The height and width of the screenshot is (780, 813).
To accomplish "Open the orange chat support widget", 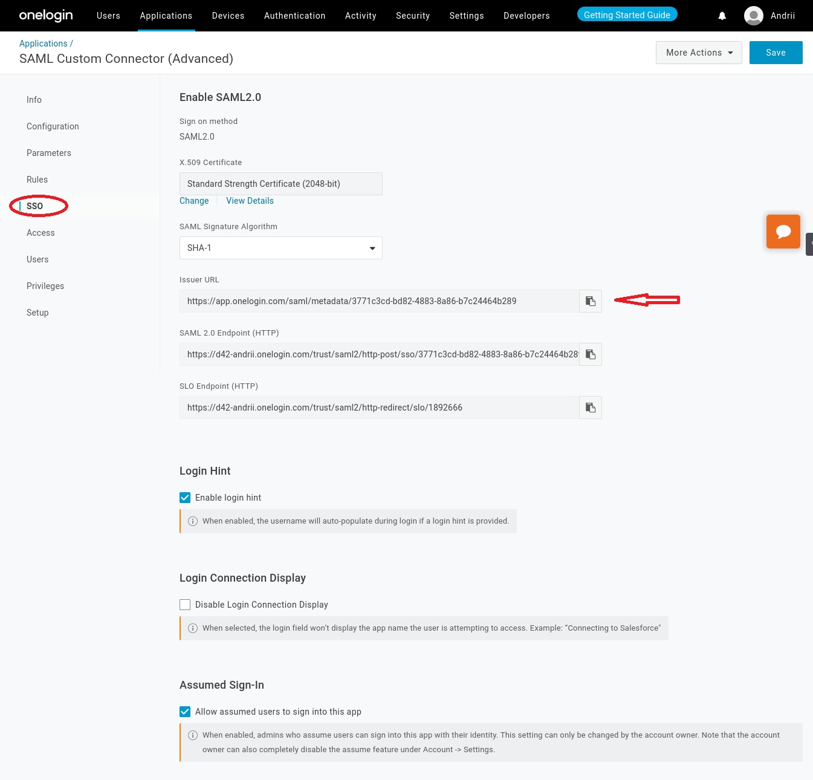I will pyautogui.click(x=783, y=232).
